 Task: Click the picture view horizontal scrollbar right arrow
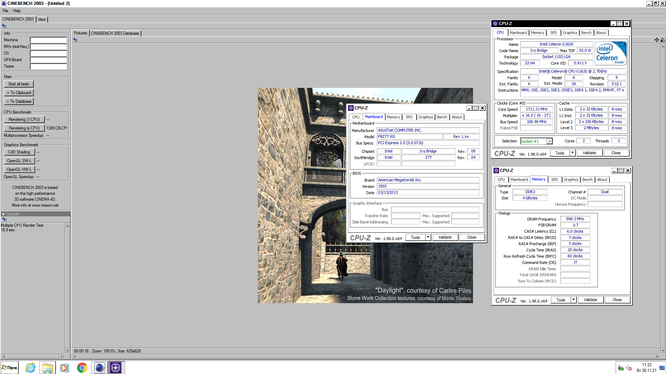point(657,357)
